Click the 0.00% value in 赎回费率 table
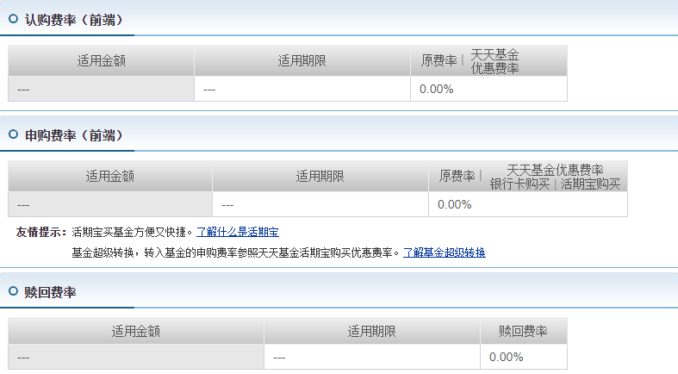678x374 pixels. coord(507,357)
